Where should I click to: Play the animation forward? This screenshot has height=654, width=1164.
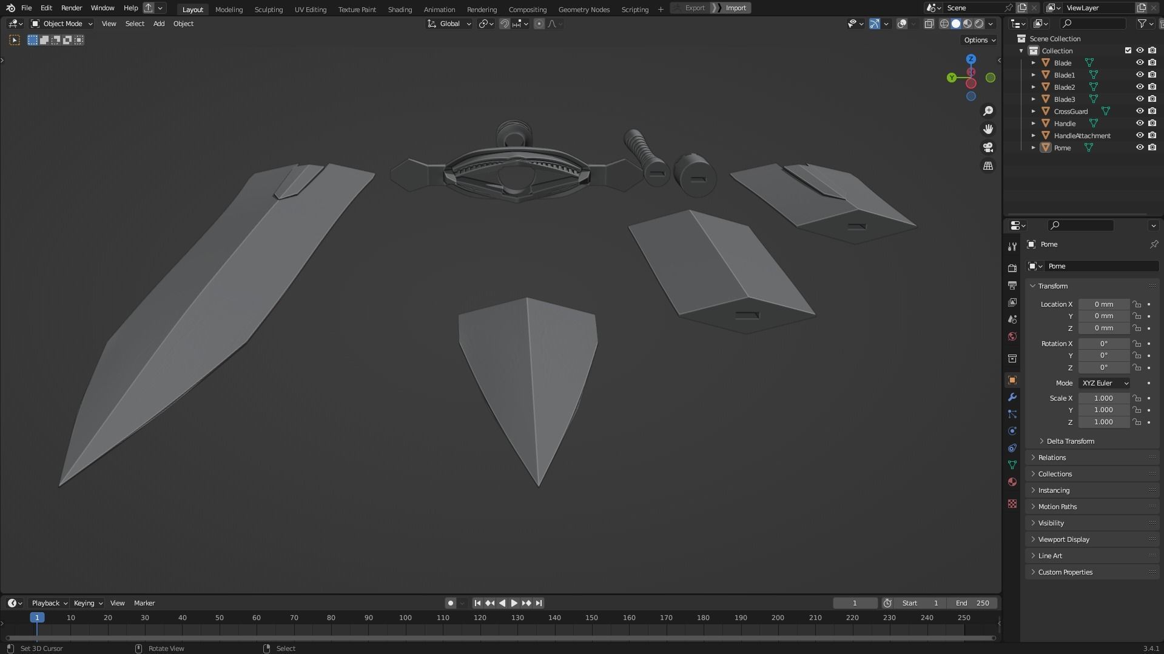pyautogui.click(x=514, y=603)
